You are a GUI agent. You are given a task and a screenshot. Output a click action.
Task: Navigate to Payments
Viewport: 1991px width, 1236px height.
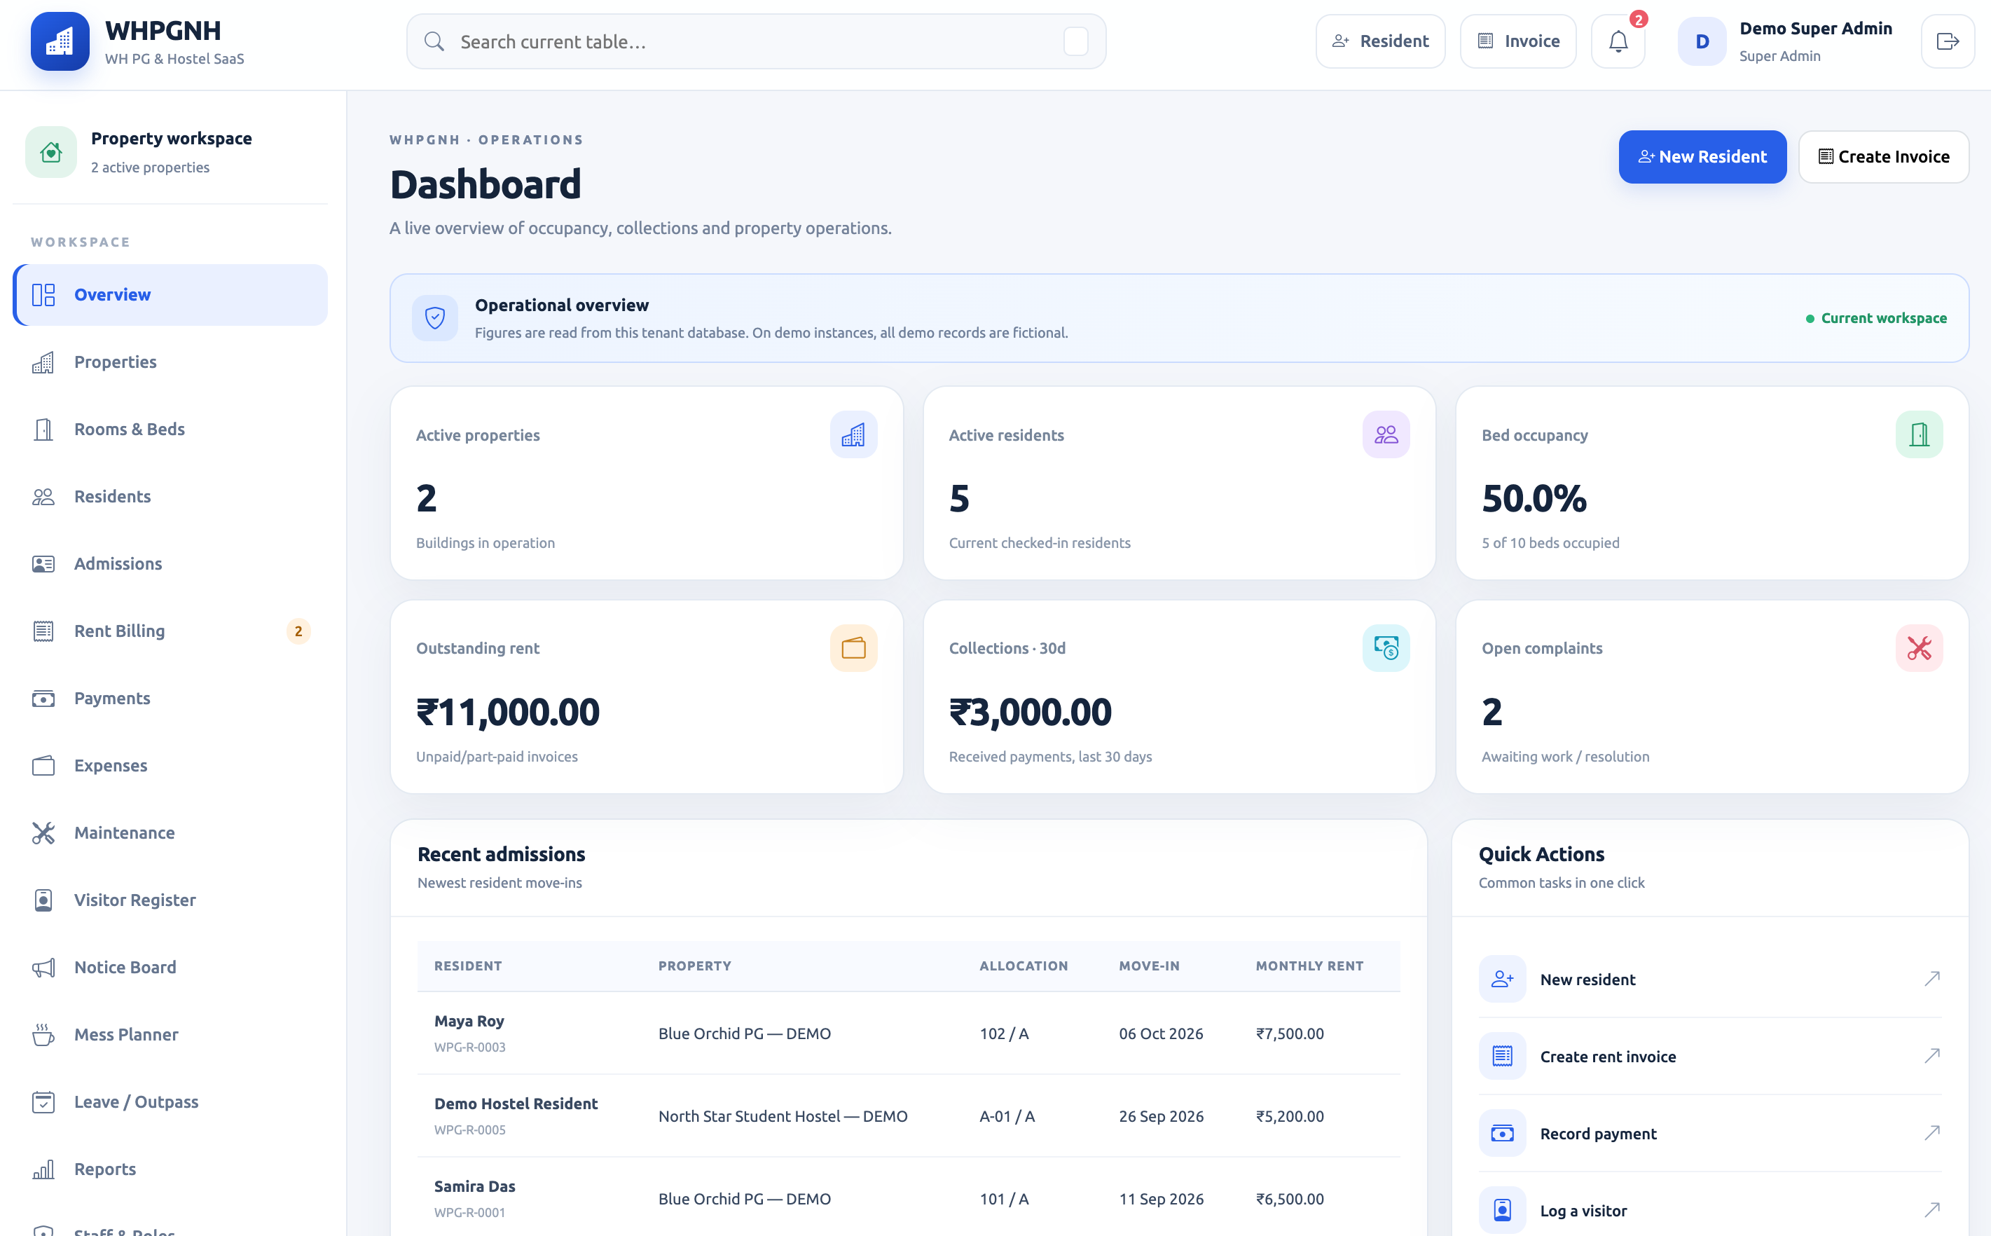170,698
